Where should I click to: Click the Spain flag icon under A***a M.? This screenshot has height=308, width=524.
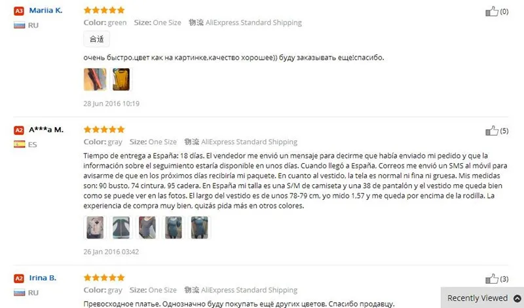20,144
